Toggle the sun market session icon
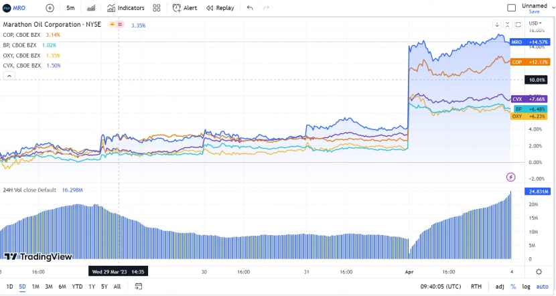 click(112, 25)
